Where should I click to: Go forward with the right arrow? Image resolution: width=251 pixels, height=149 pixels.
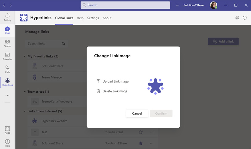(11, 5)
